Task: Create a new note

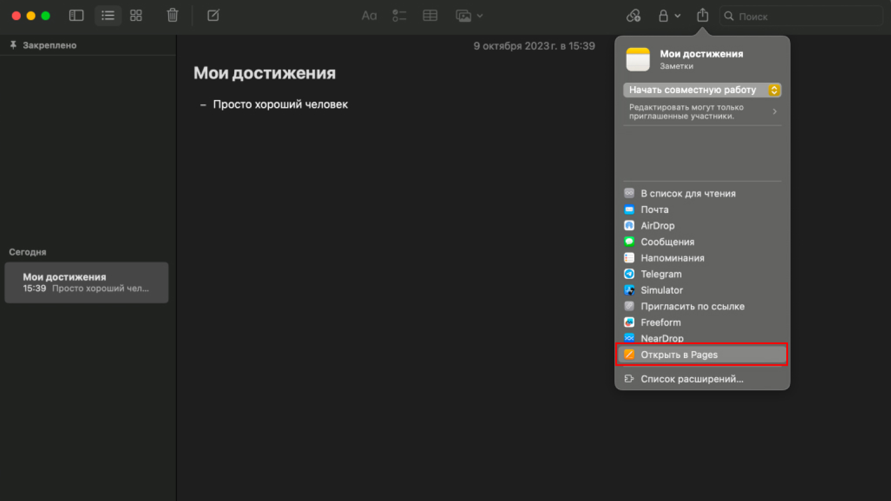Action: click(213, 16)
